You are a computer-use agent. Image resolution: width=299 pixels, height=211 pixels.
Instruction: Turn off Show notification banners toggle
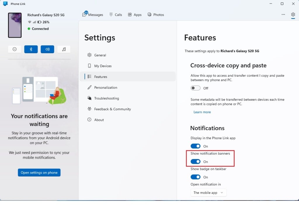[195, 162]
